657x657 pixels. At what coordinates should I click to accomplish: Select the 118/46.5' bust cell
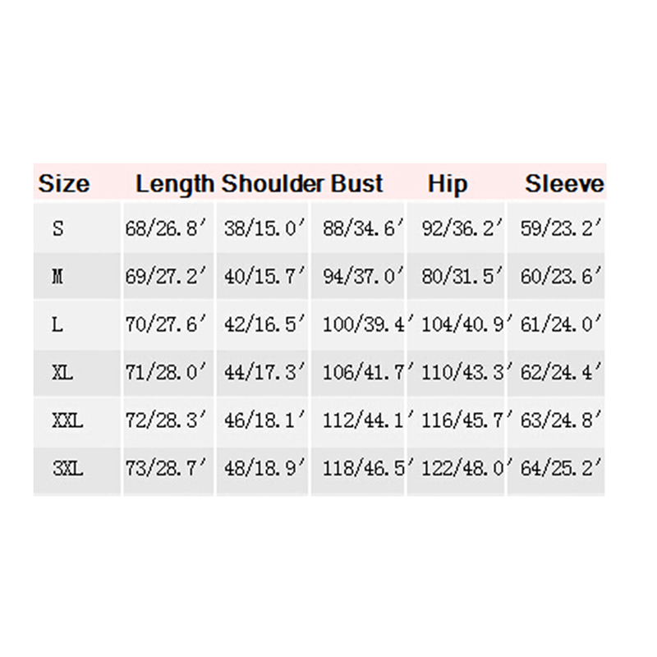364,469
